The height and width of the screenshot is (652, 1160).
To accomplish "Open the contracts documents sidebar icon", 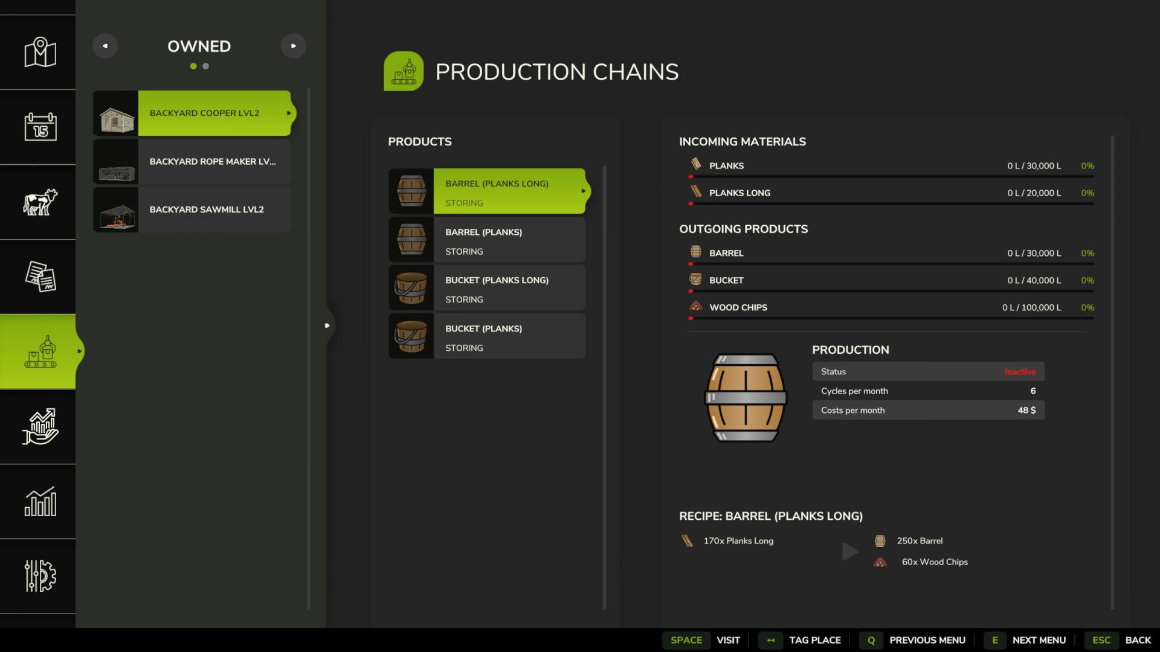I will point(40,276).
